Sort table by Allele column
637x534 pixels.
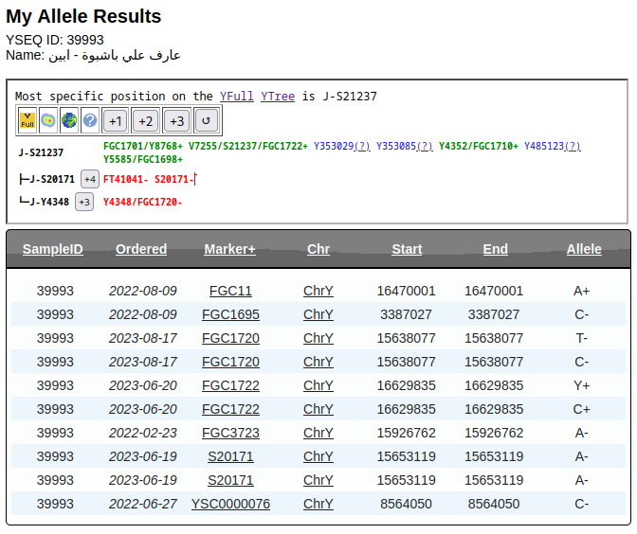[x=584, y=249]
